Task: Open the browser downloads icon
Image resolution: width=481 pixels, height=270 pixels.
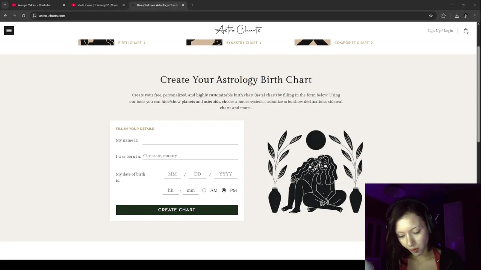Action: (x=457, y=16)
